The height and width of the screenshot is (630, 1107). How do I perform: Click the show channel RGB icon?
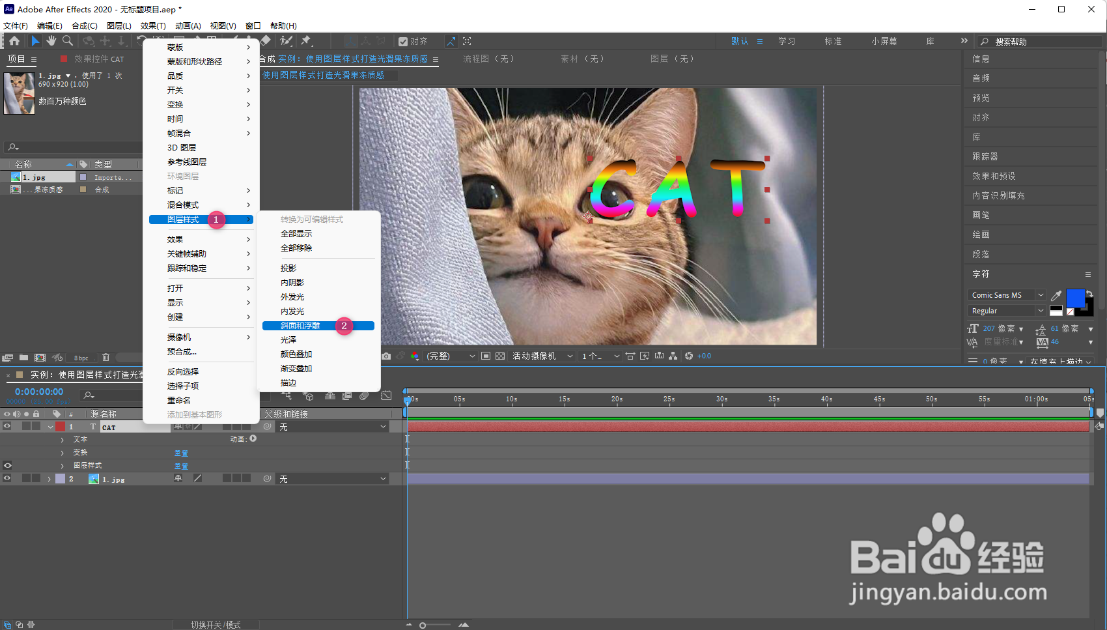[415, 356]
